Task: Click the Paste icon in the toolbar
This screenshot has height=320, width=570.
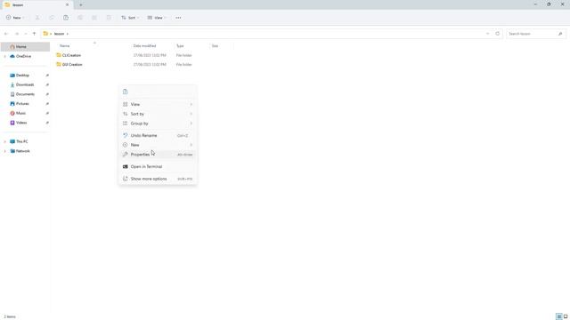Action: (x=66, y=18)
